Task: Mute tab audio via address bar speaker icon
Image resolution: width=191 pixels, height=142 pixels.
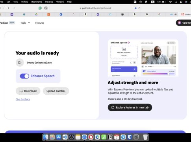Action: (136, 8)
